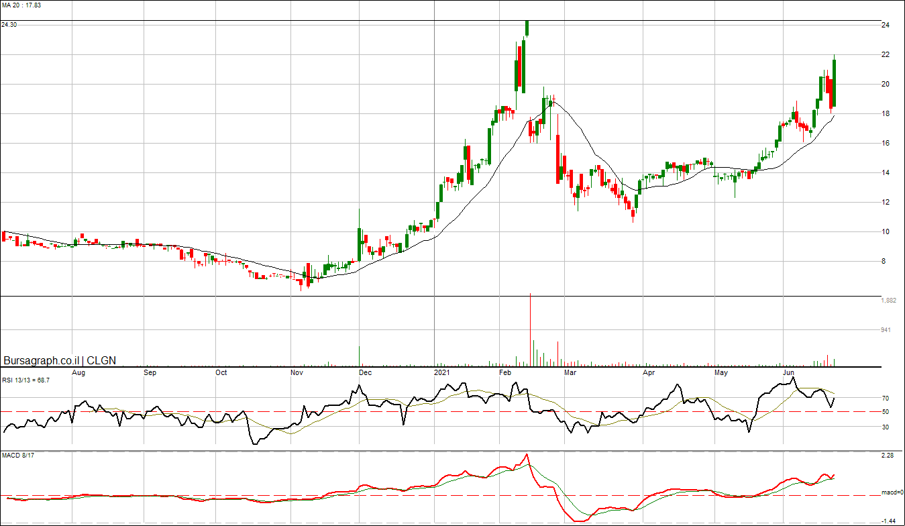Click the 1,882 volume scale label
The width and height of the screenshot is (905, 526).
(x=888, y=301)
